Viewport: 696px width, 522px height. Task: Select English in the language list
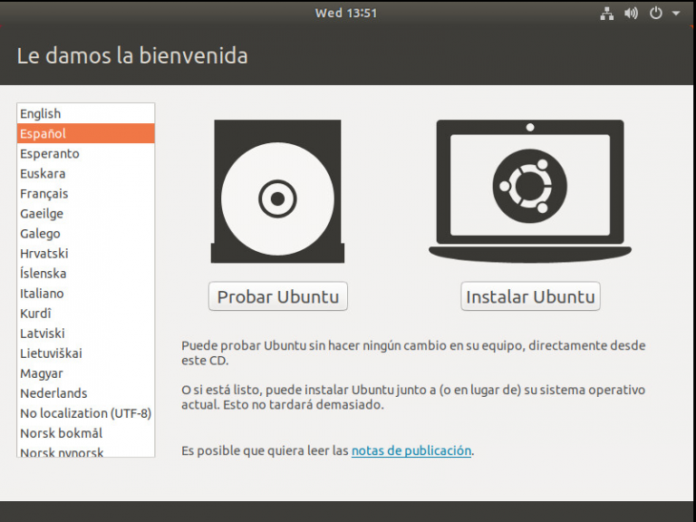point(41,113)
